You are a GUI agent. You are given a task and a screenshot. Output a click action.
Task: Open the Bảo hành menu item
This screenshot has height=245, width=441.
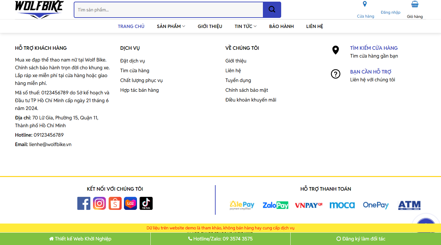pos(281,26)
